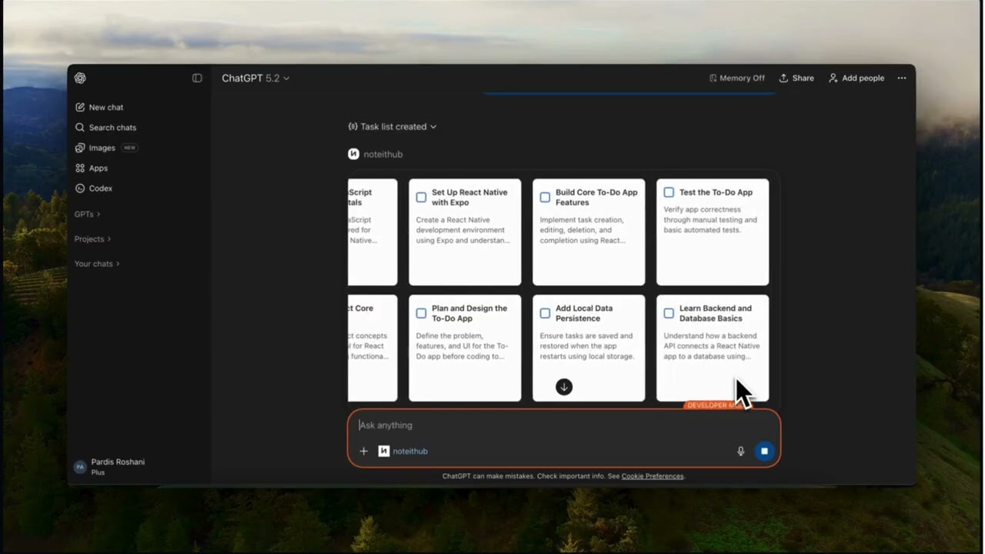Viewport: 985px width, 554px height.
Task: Expand the Projects section
Action: (92, 239)
